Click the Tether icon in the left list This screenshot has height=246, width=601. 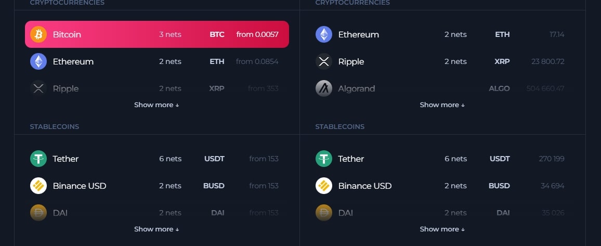[x=38, y=159]
